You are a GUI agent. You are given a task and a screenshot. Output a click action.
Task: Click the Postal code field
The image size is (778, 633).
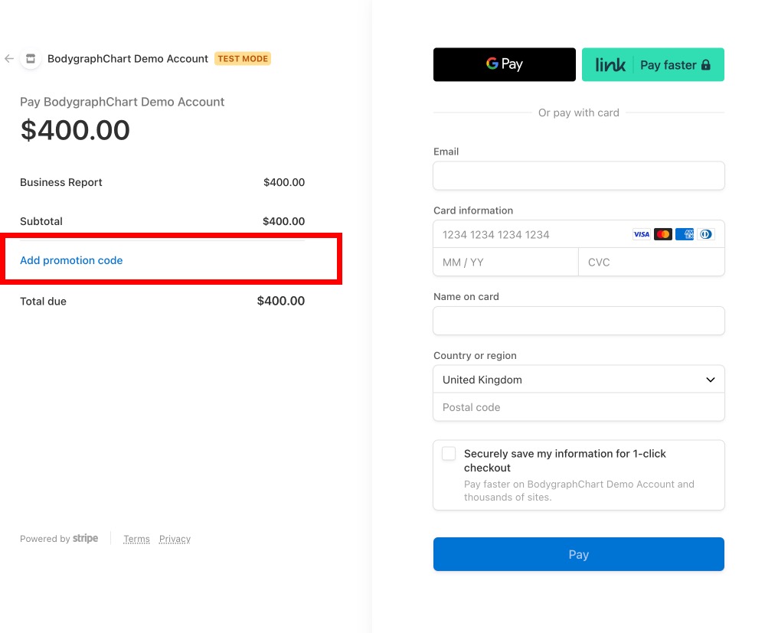[578, 406]
